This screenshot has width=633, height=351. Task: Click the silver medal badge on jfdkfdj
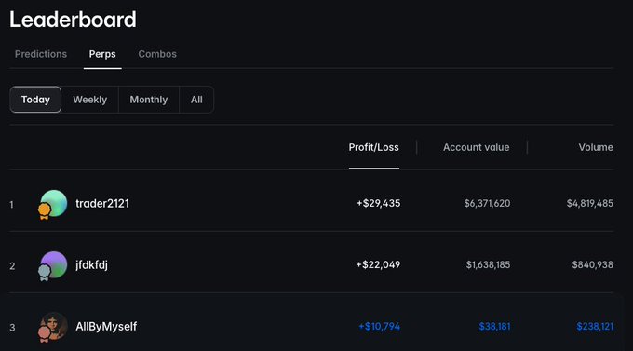pyautogui.click(x=45, y=273)
